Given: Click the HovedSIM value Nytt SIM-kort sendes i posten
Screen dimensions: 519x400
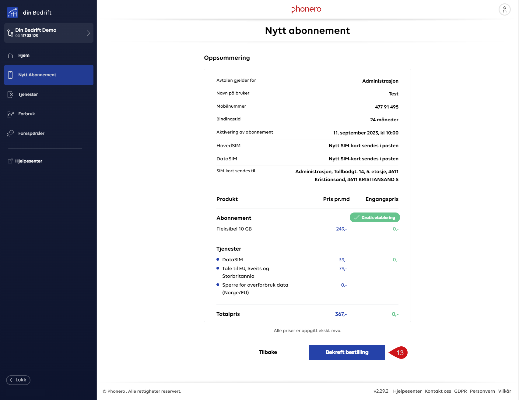Looking at the screenshot, I should (x=363, y=146).
